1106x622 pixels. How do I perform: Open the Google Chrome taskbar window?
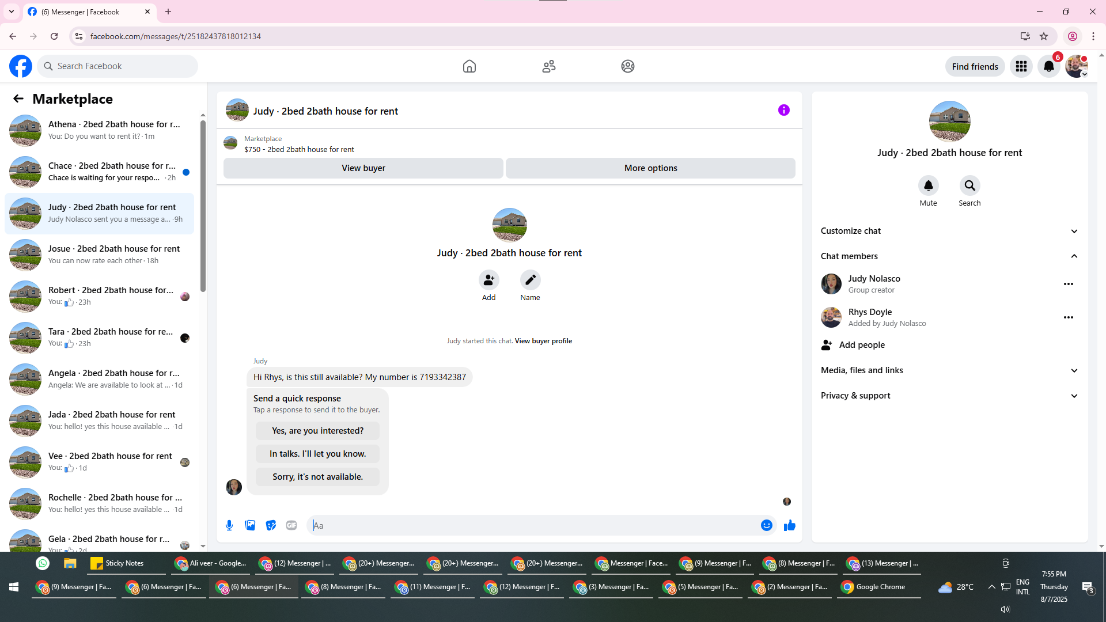[x=879, y=587]
